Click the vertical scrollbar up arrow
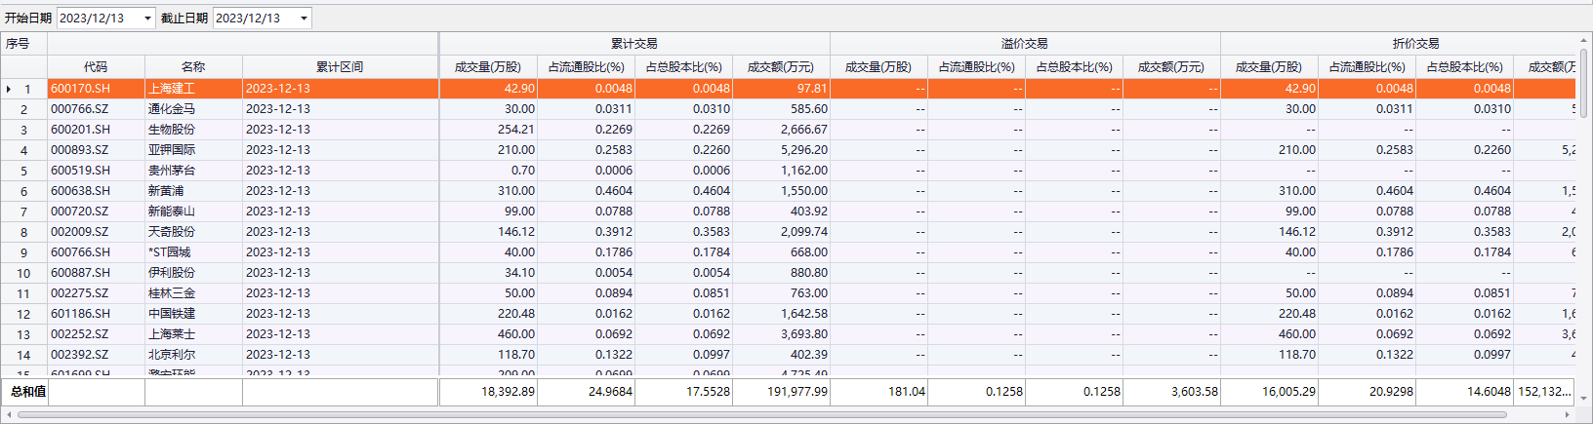This screenshot has height=424, width=1593. click(x=1583, y=41)
